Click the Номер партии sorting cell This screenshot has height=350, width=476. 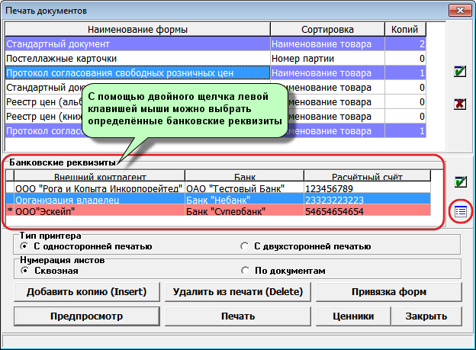327,59
